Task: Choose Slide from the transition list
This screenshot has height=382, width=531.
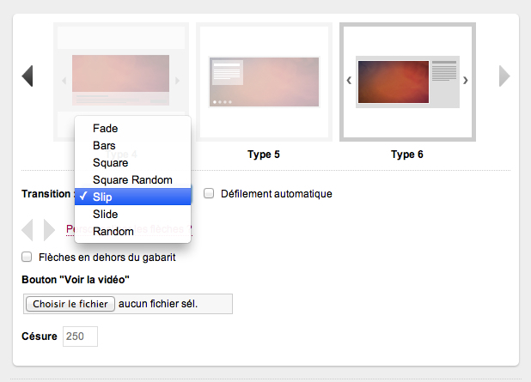Action: click(x=105, y=215)
